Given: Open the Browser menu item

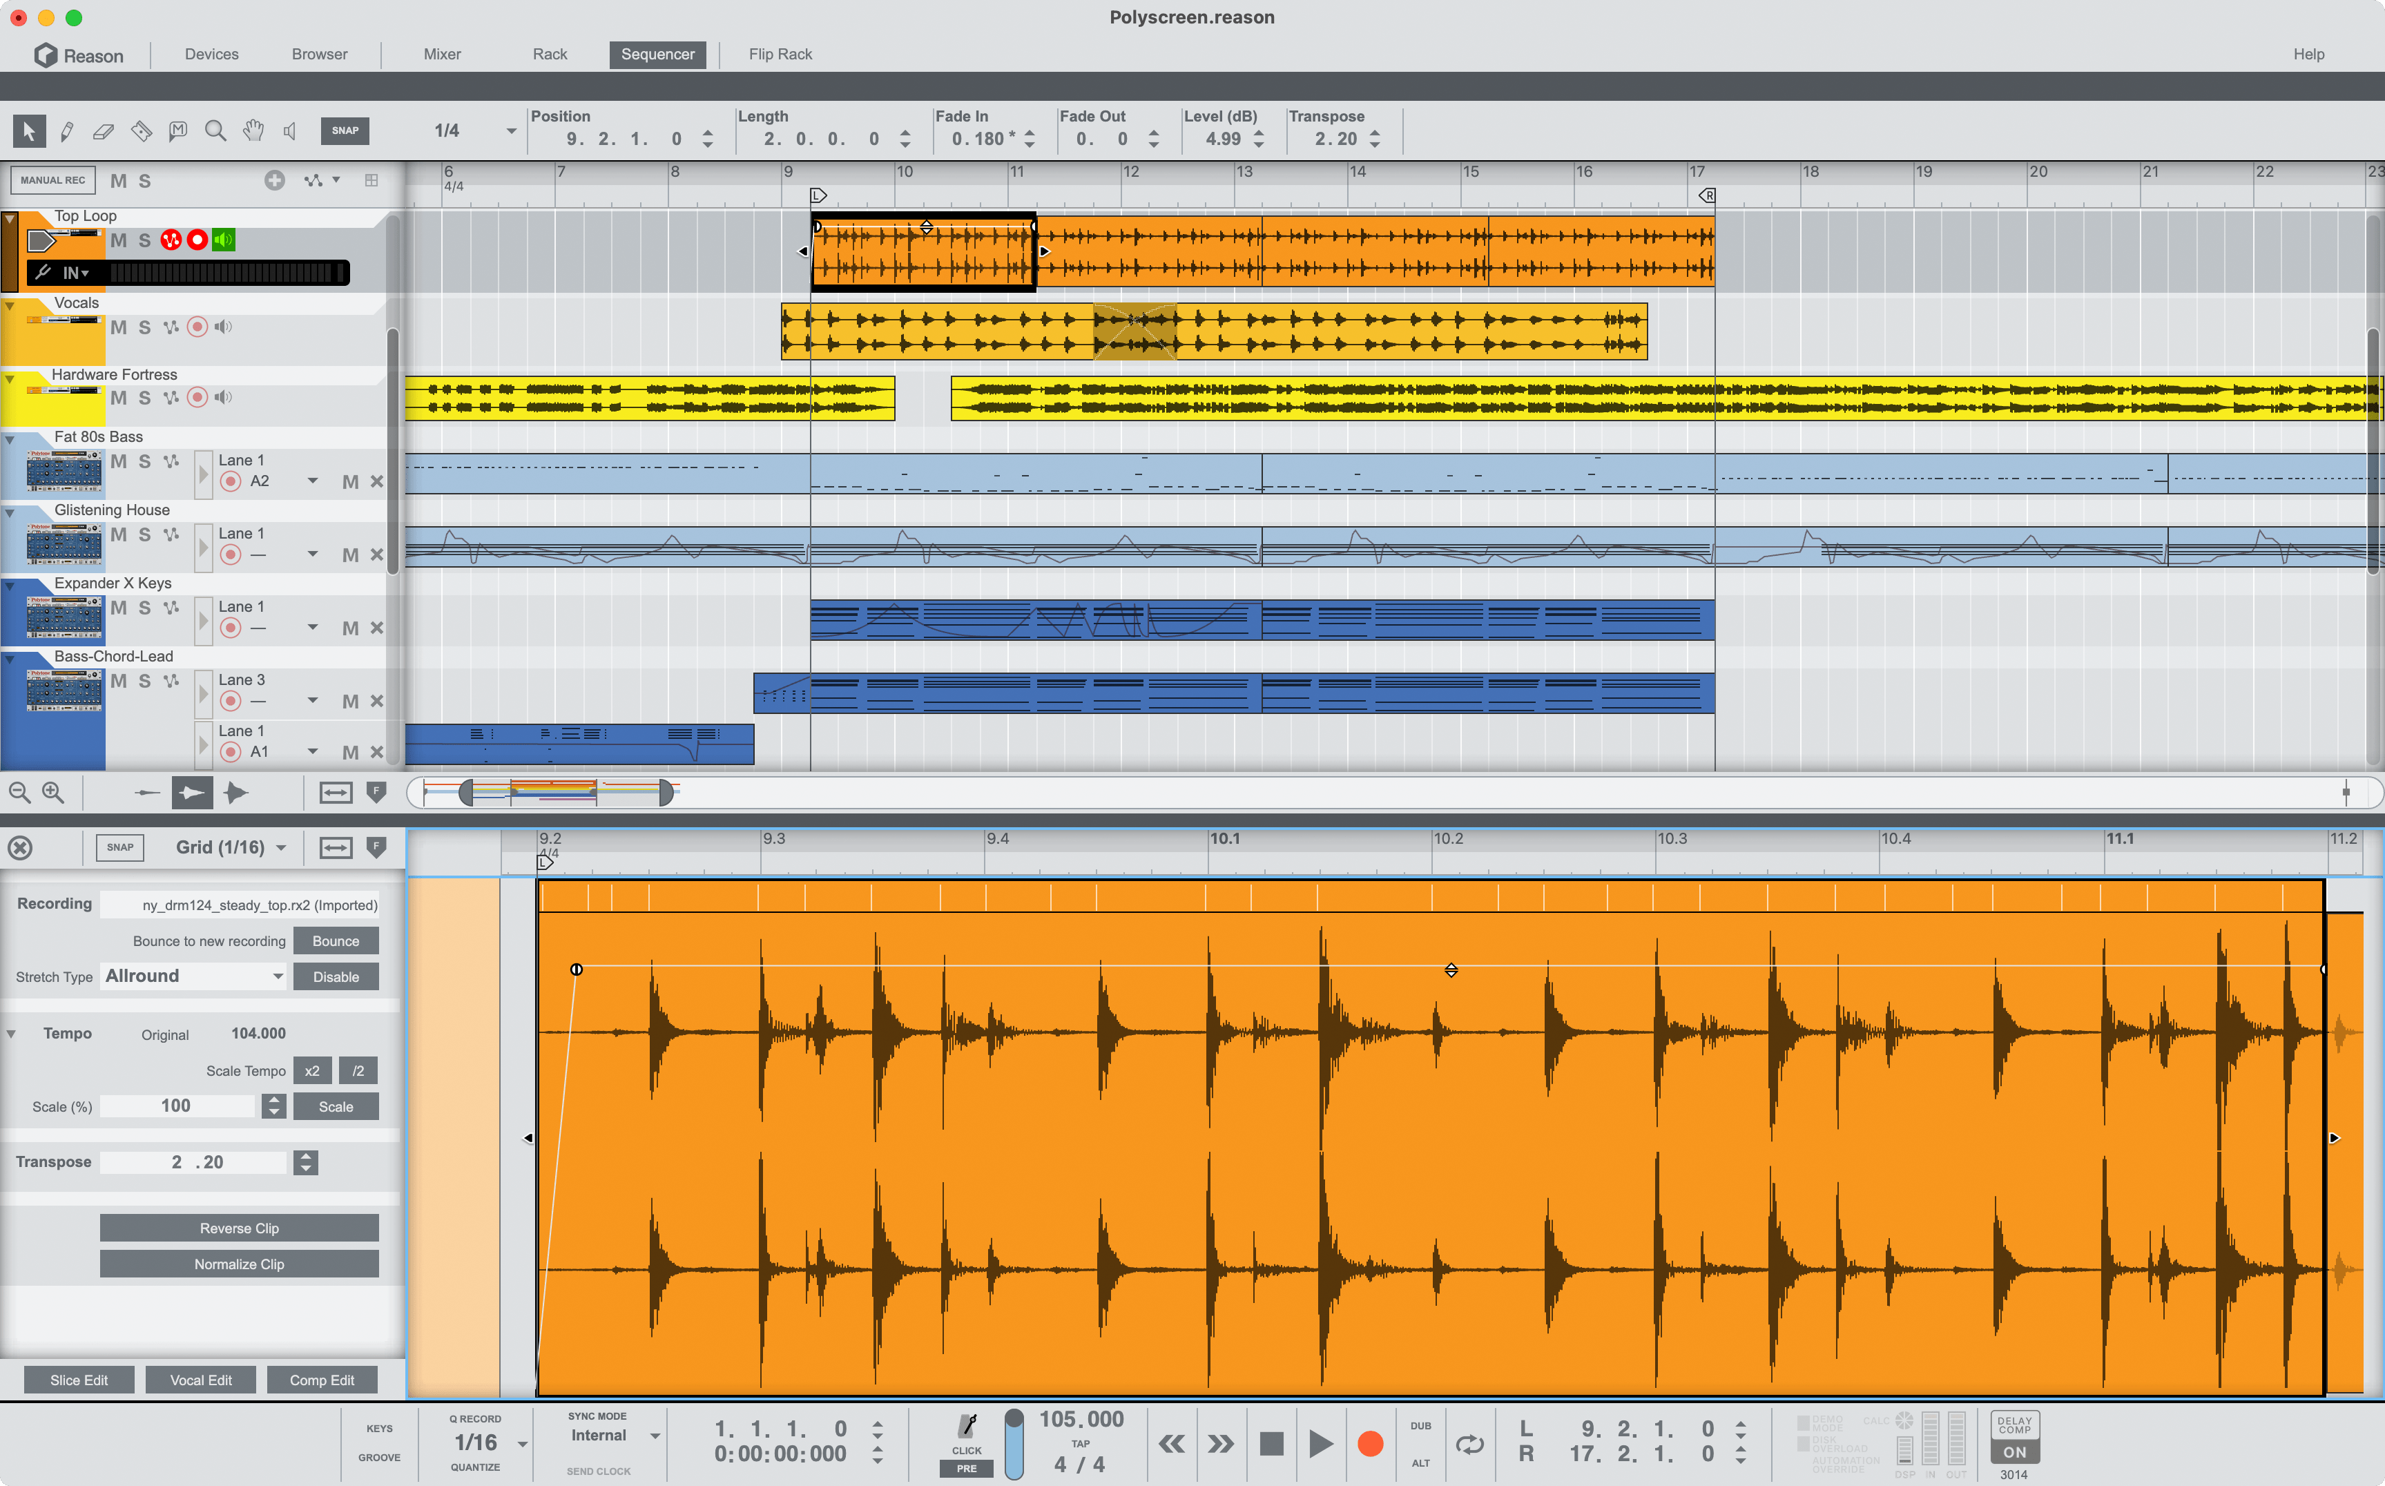Looking at the screenshot, I should [318, 55].
